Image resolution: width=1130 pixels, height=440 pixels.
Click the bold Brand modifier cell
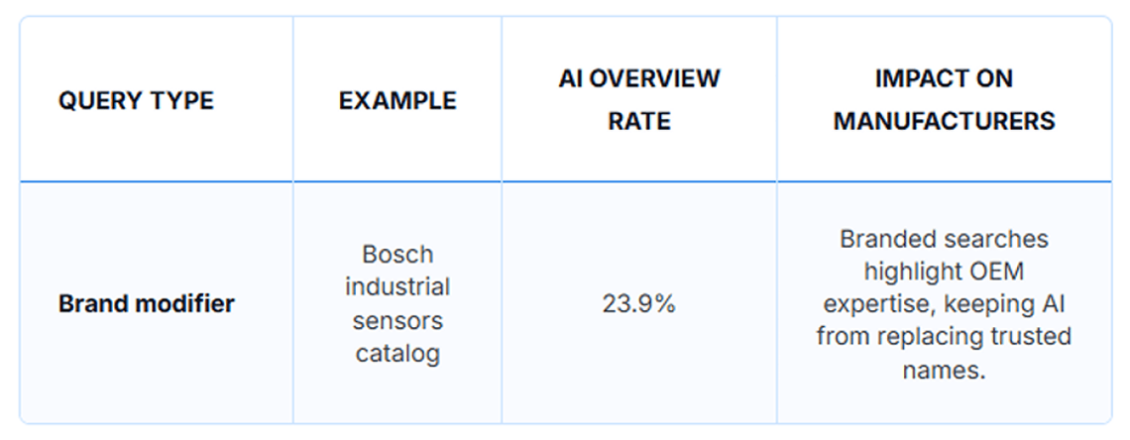pos(147,303)
